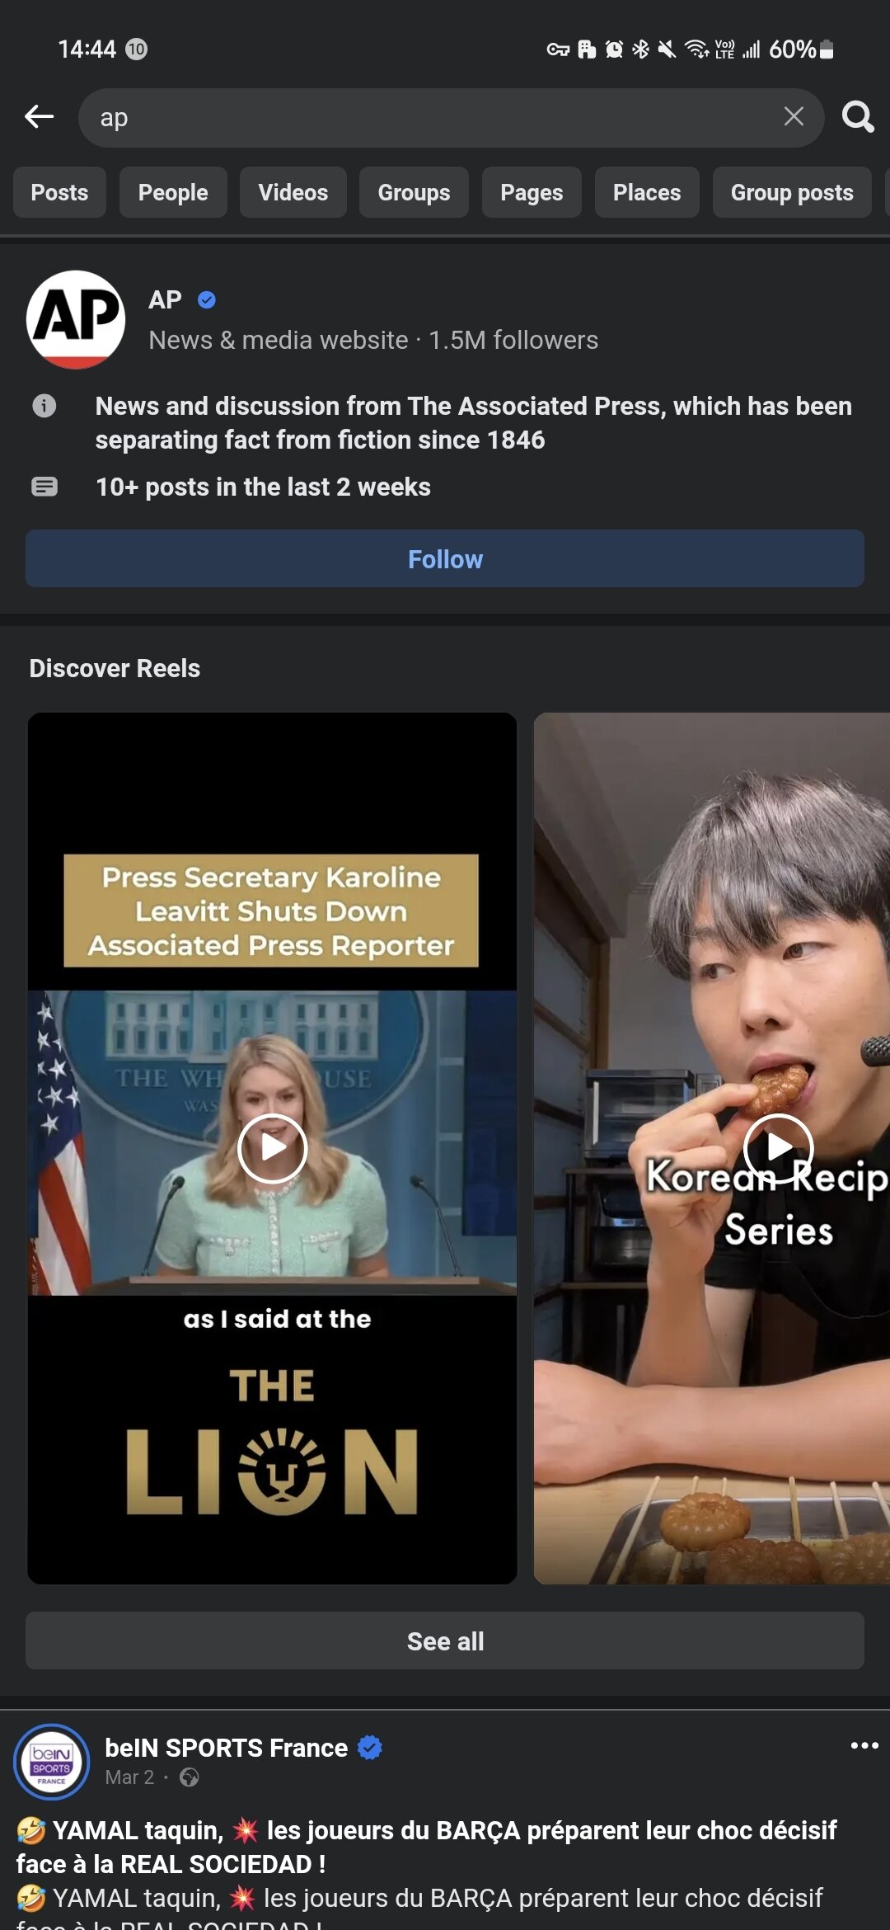
Task: Open the three-dots menu on beIN post
Action: tap(864, 1745)
